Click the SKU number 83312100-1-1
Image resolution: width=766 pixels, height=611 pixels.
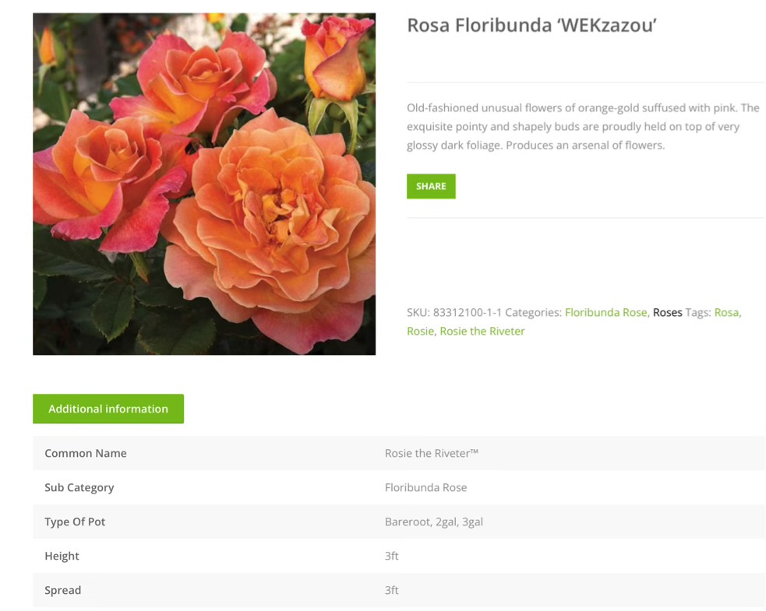467,312
